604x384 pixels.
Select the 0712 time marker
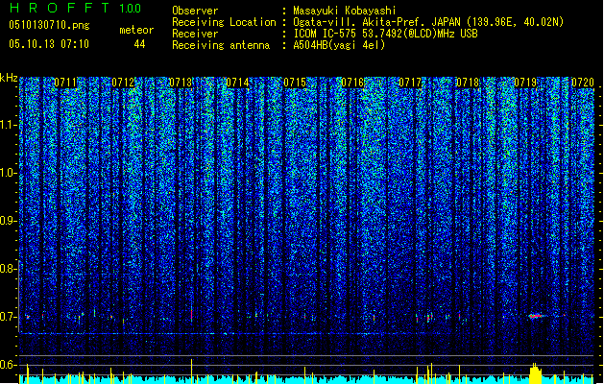(123, 83)
